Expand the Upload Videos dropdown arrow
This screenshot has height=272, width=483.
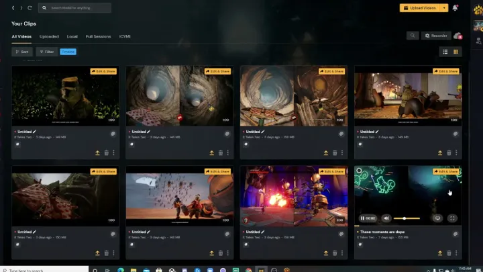pyautogui.click(x=443, y=8)
